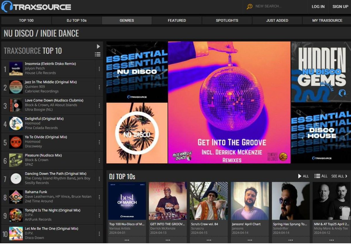Open Essential Disco House banner
Viewport: 351px width, 249px height.
coord(321,133)
